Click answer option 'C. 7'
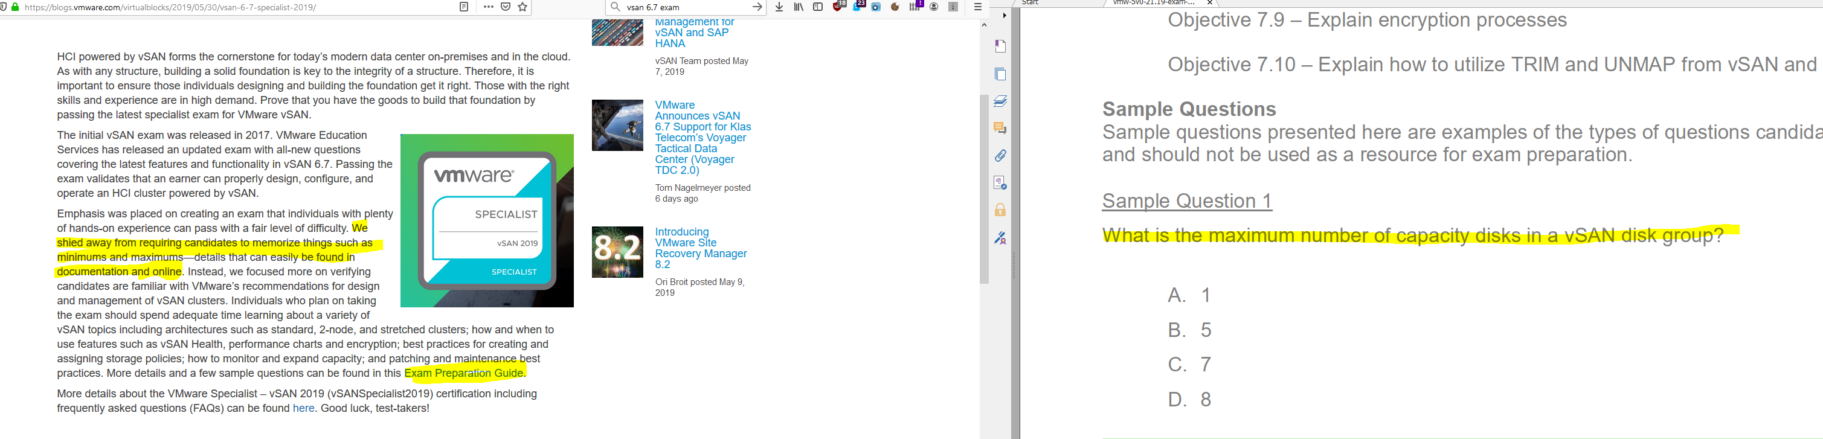 tap(1189, 365)
